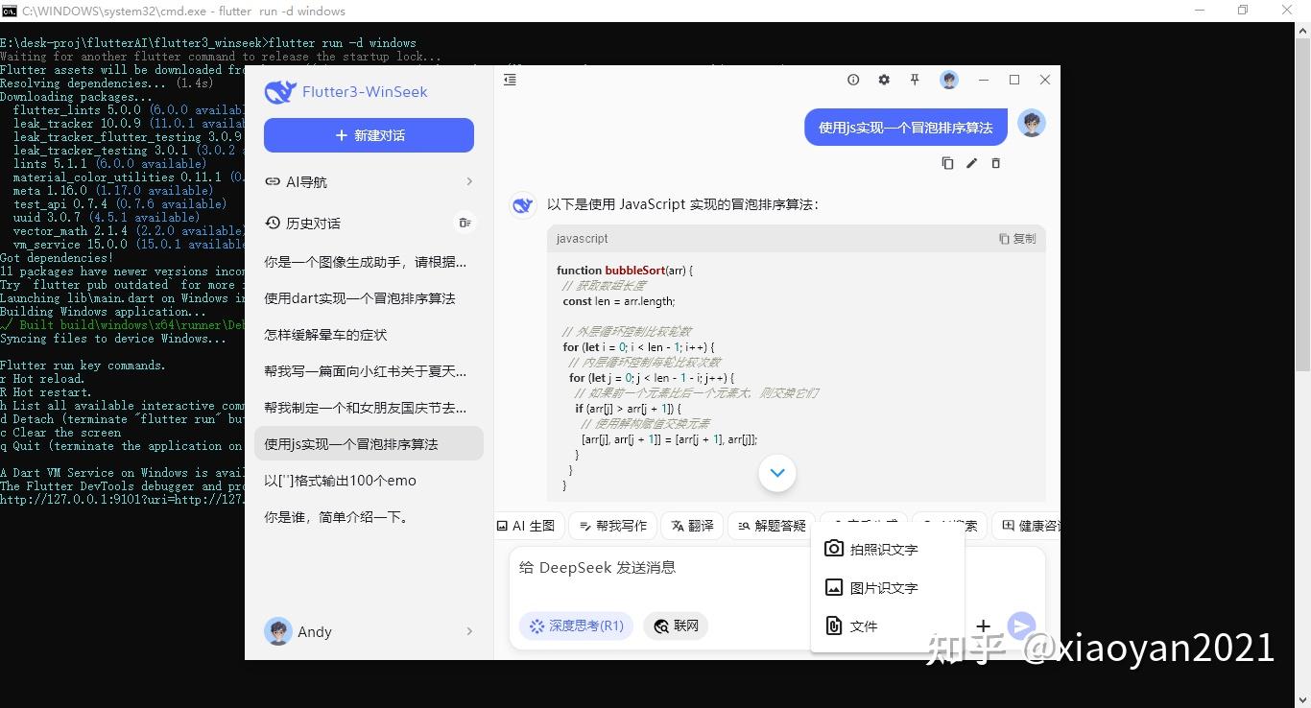1311x708 pixels.
Task: Enable 深度思考(R1) mode
Action: coord(576,625)
